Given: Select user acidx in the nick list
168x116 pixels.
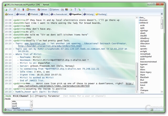Looking at the screenshot, I should (x=143, y=25).
